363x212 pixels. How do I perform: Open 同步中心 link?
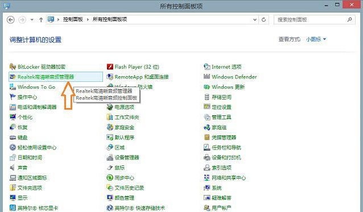click(x=124, y=177)
